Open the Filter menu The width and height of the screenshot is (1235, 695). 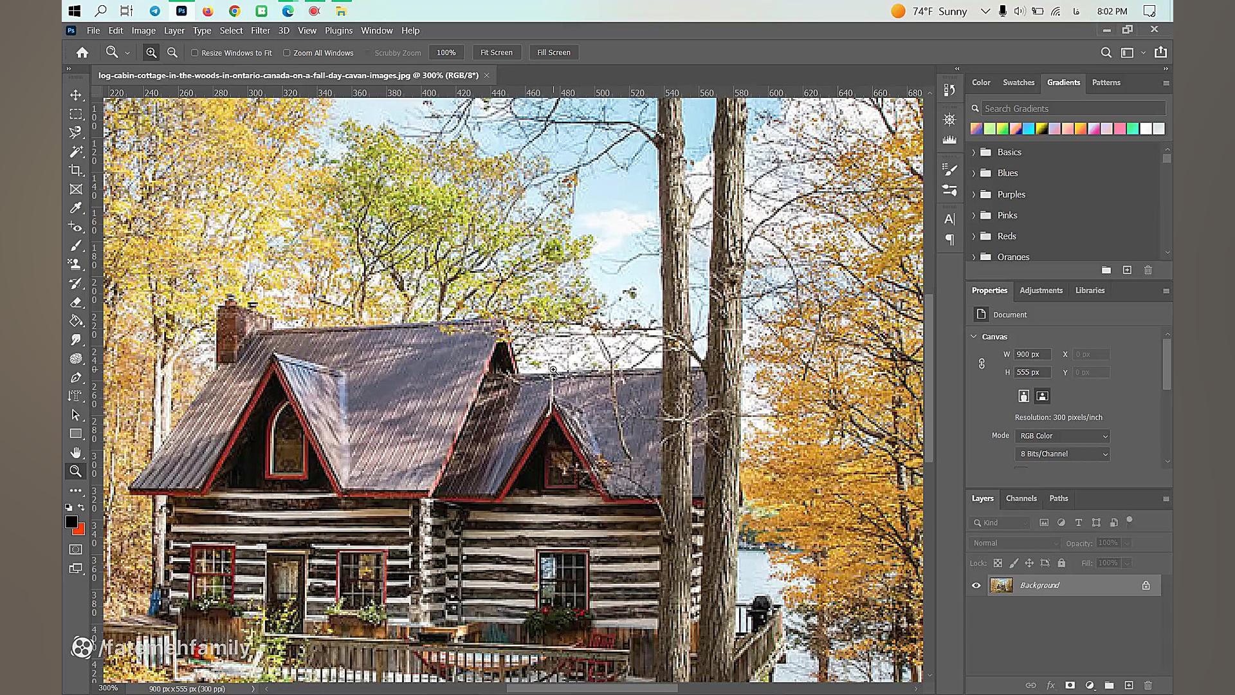tap(260, 30)
